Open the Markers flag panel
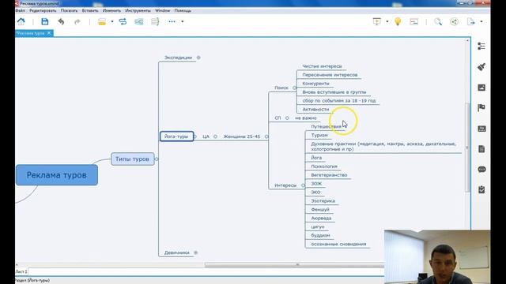This screenshot has height=284, width=506. [x=481, y=107]
